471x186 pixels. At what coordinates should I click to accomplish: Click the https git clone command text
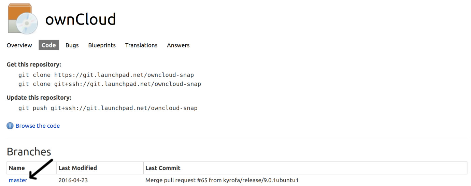[x=106, y=75]
